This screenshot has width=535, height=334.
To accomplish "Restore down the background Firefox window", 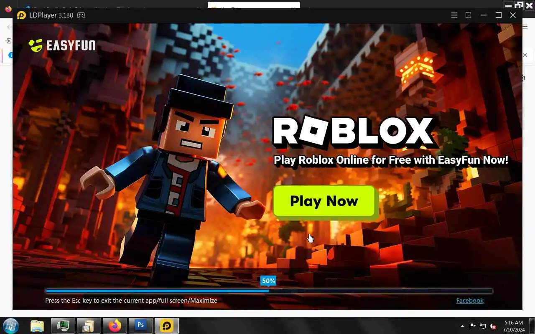I will (519, 5).
